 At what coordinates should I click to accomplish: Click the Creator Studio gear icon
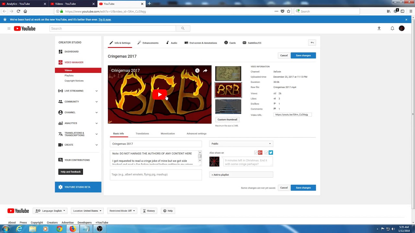coord(60,187)
